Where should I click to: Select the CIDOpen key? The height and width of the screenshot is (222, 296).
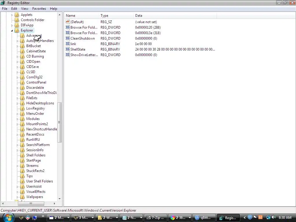click(33, 62)
